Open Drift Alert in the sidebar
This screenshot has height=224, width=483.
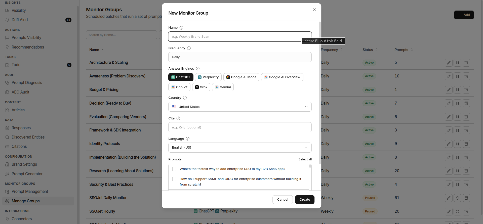[20, 20]
